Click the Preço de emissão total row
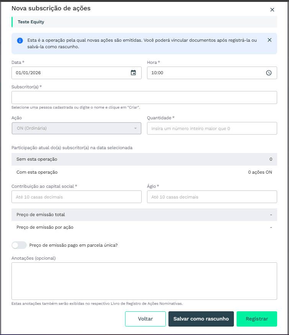 (144, 215)
